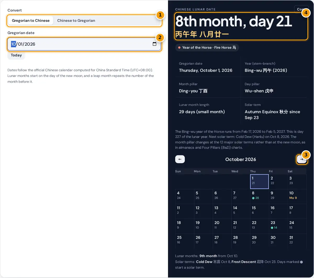The width and height of the screenshot is (314, 278).
Task: Go to previous month arrow
Action: click(180, 159)
